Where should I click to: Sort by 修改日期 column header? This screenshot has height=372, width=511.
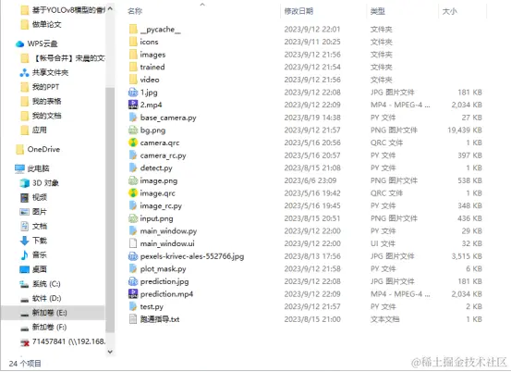pyautogui.click(x=298, y=11)
